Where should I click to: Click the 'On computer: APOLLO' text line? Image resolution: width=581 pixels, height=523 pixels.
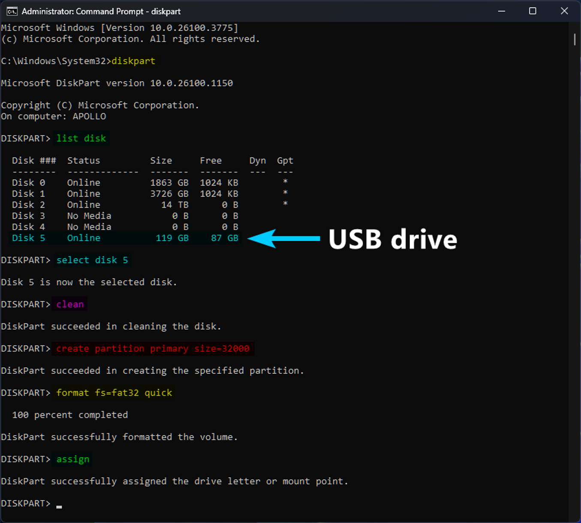point(53,116)
